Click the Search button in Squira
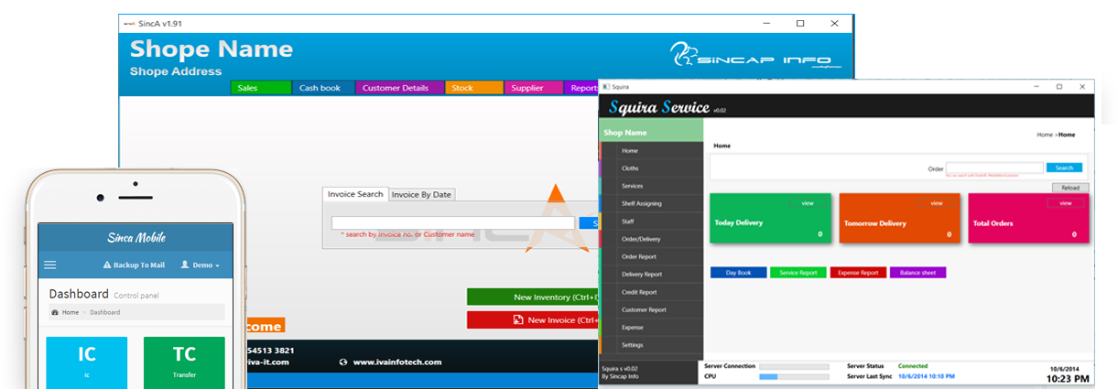Image resolution: width=1118 pixels, height=389 pixels. [x=1064, y=167]
